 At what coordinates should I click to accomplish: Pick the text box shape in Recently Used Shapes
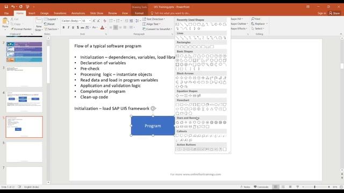pyautogui.click(x=177, y=24)
